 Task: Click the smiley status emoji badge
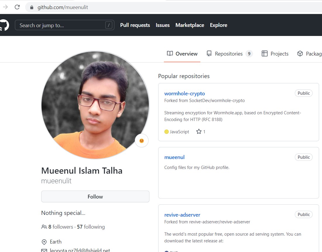pyautogui.click(x=142, y=141)
